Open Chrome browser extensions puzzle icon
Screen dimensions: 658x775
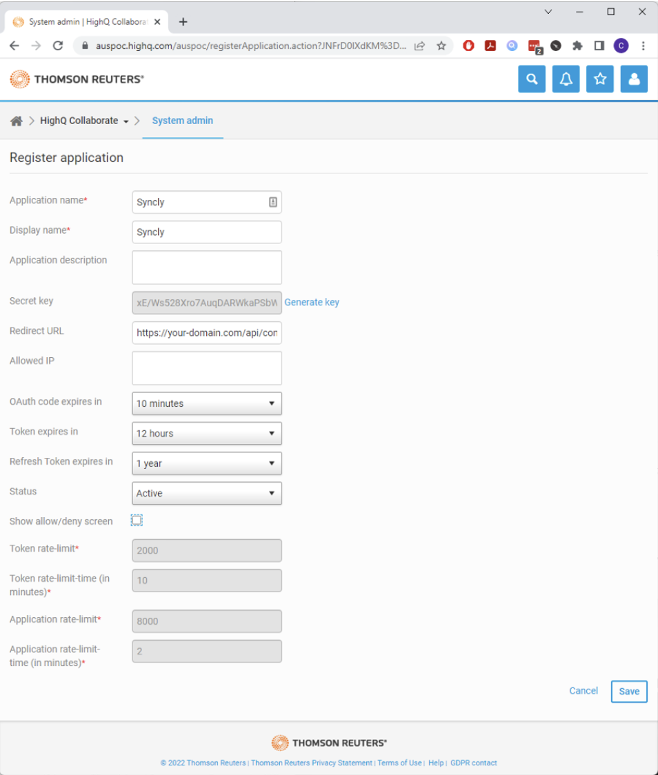[x=577, y=46]
